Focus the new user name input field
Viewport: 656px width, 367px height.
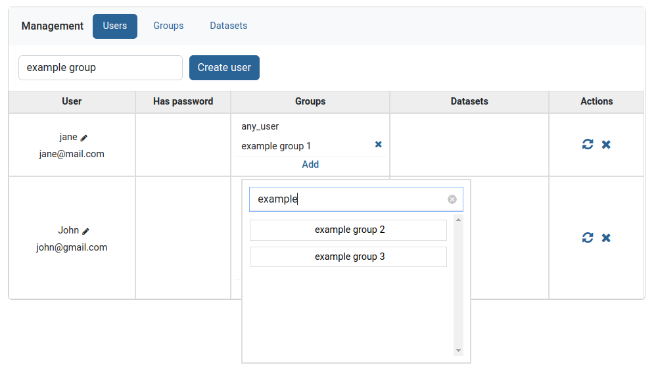point(101,68)
